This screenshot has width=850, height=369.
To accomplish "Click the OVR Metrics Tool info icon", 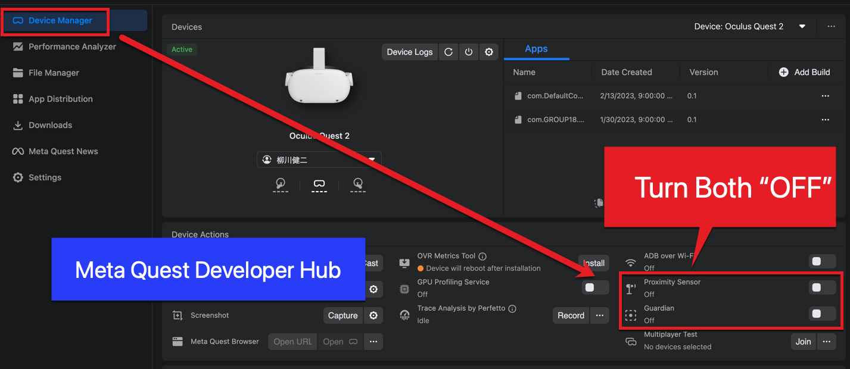I will click(482, 257).
